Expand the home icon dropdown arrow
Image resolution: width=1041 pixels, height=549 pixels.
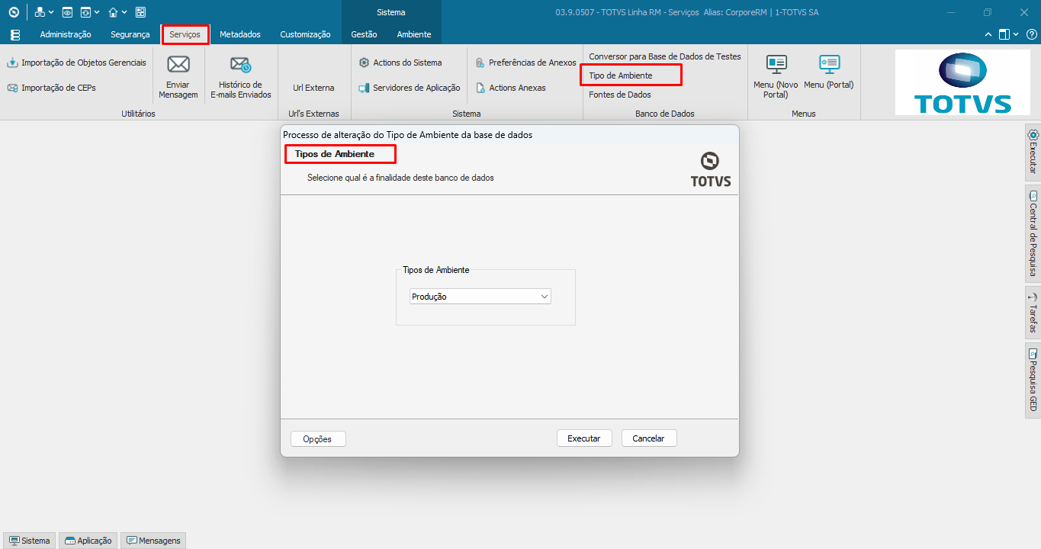125,13
